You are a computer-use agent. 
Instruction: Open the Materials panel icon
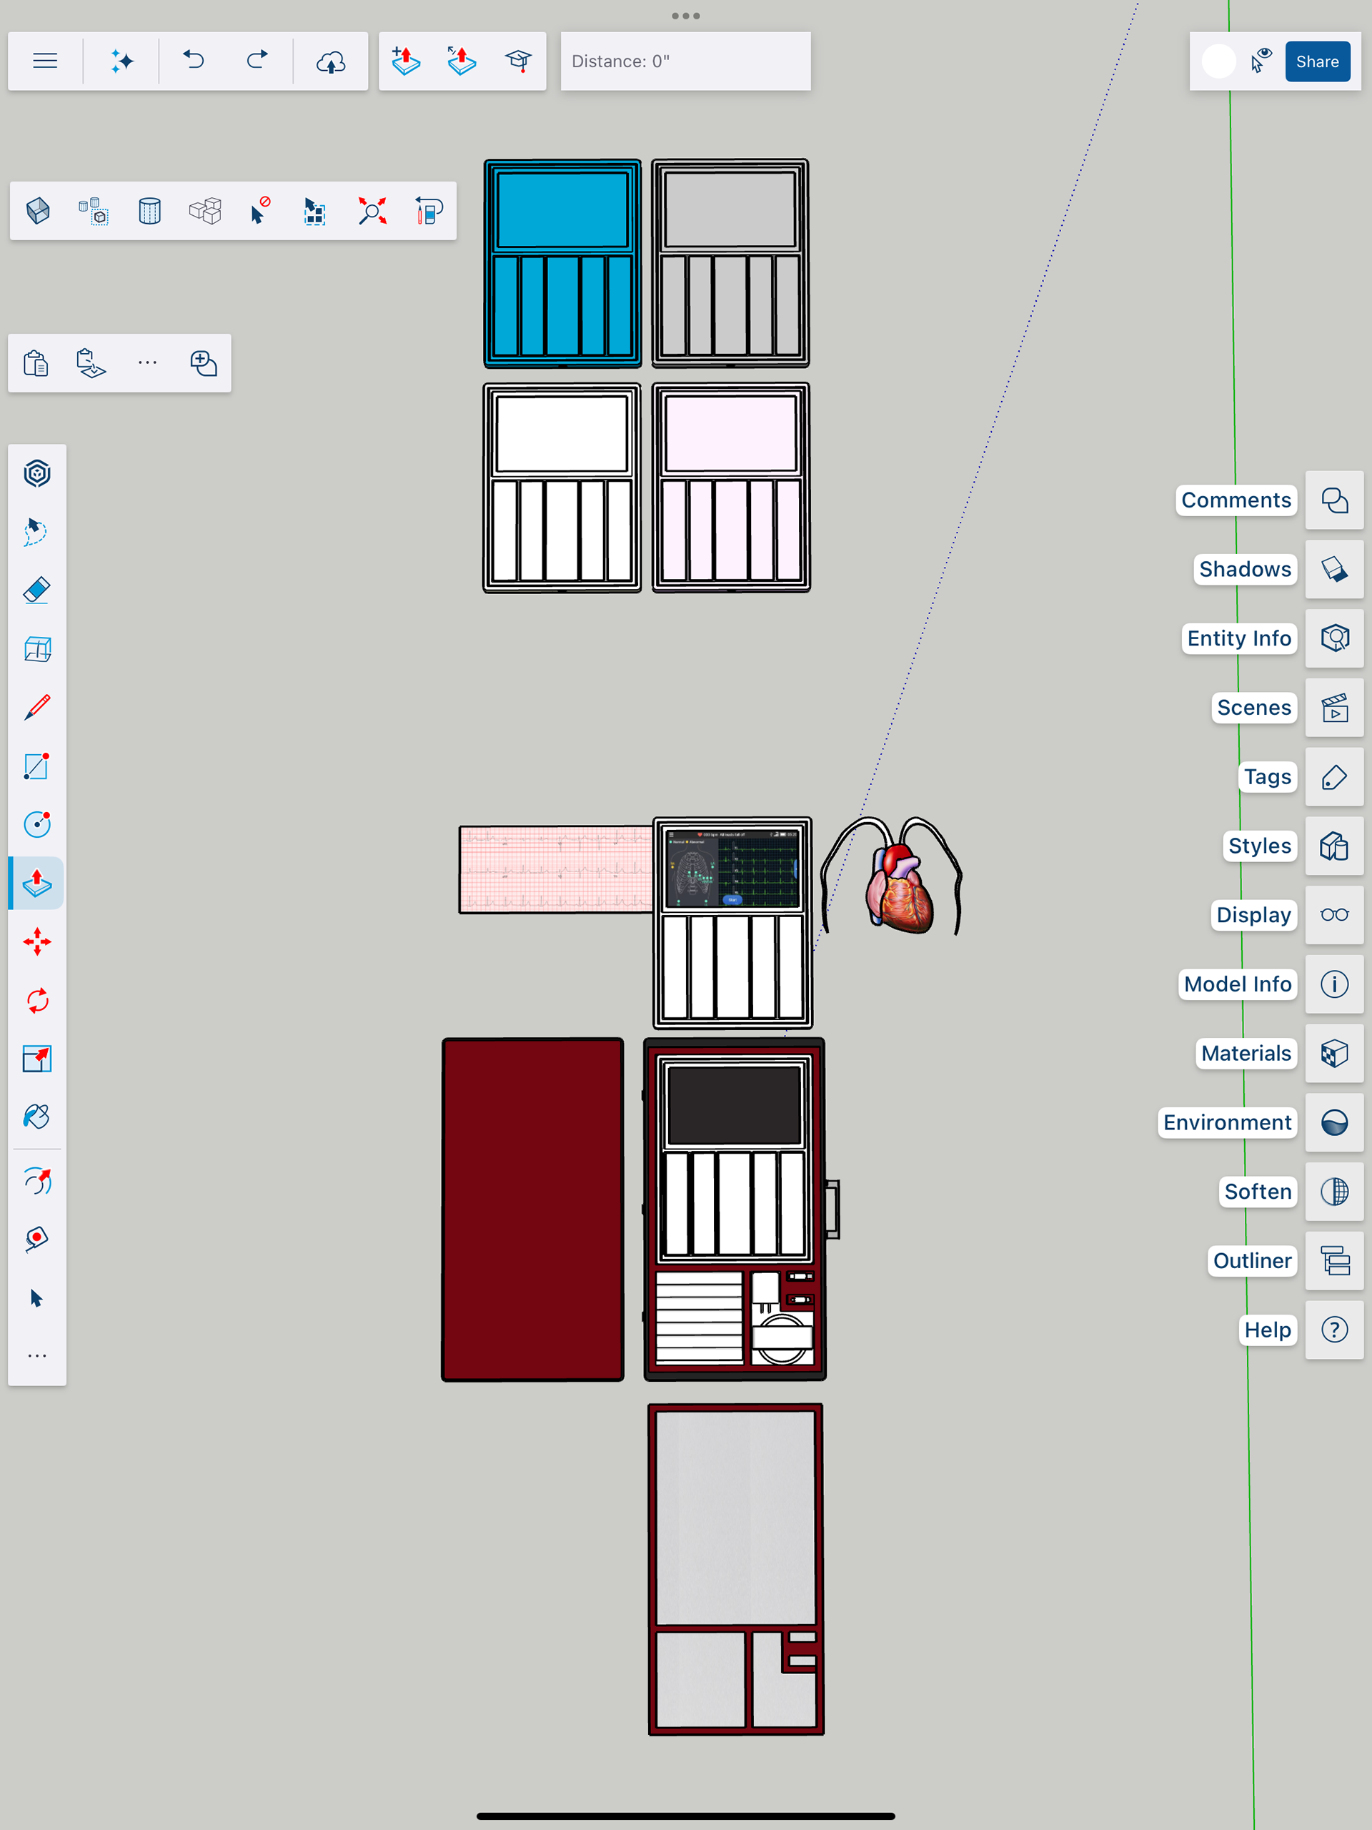[1334, 1053]
